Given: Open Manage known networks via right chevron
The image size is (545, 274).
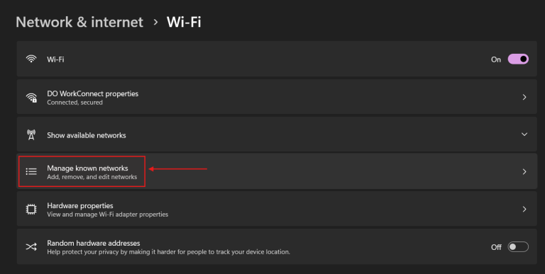Looking at the screenshot, I should (524, 171).
